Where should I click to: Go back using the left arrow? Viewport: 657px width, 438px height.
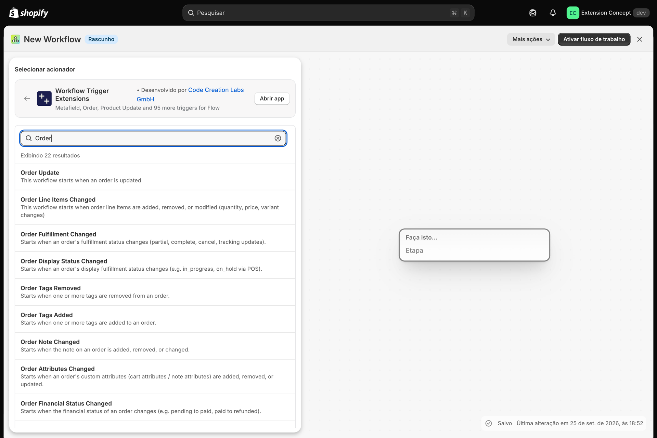(x=27, y=99)
